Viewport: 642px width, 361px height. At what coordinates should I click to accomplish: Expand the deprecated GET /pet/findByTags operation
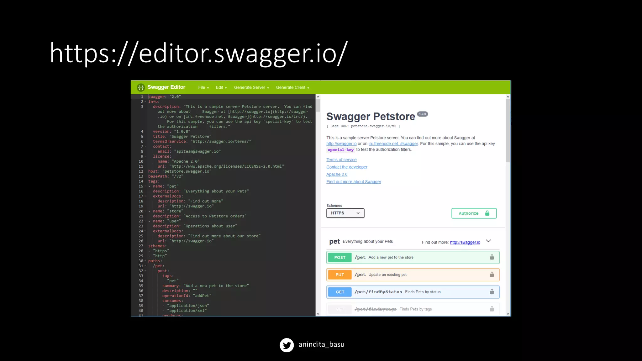pyautogui.click(x=413, y=309)
